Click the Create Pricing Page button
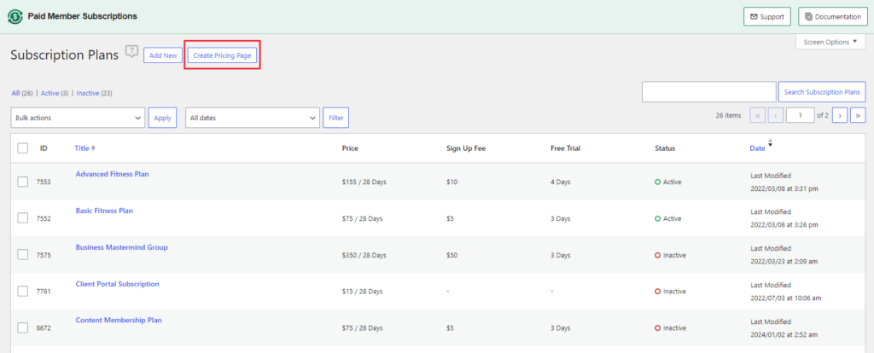Image resolution: width=874 pixels, height=353 pixels. tap(222, 55)
